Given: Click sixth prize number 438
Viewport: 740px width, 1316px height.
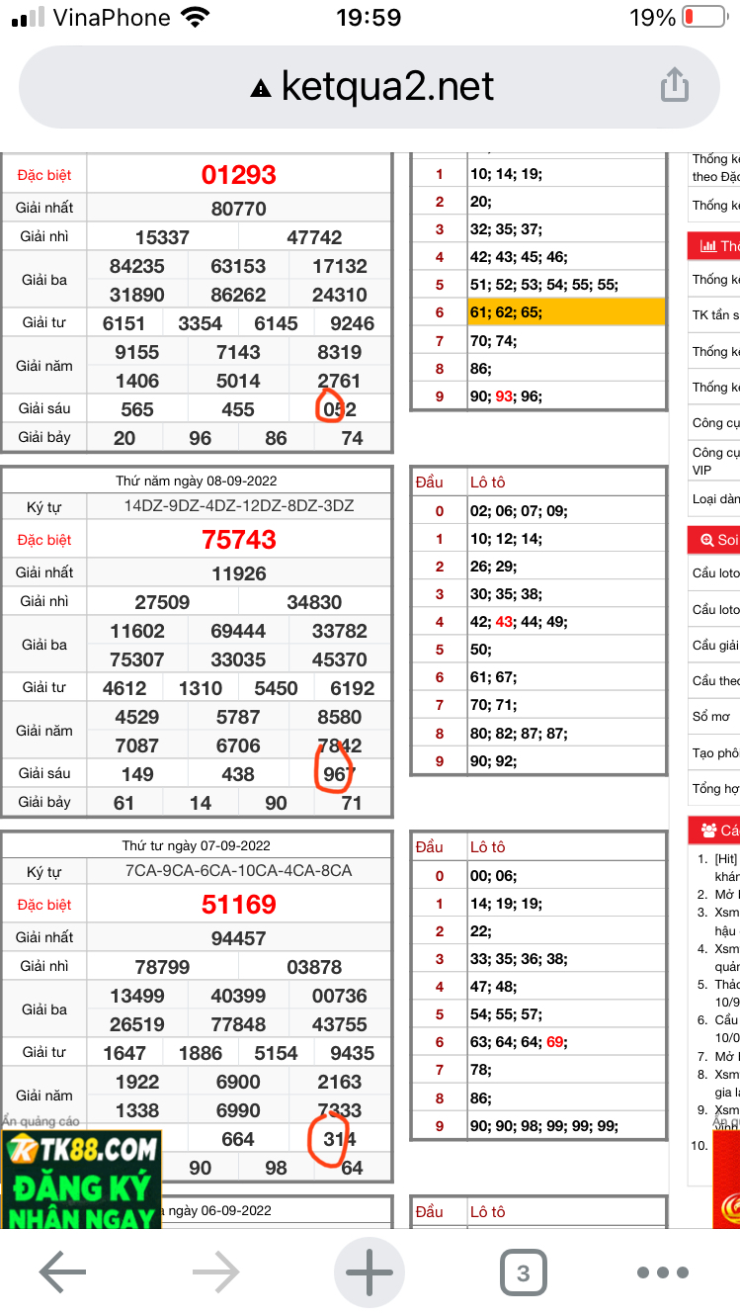Looking at the screenshot, I should point(239,774).
